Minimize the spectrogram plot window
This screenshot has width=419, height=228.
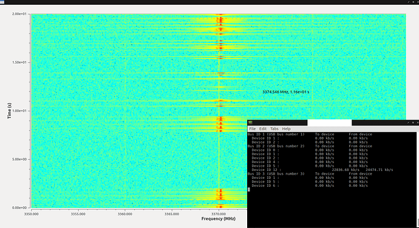409,2
